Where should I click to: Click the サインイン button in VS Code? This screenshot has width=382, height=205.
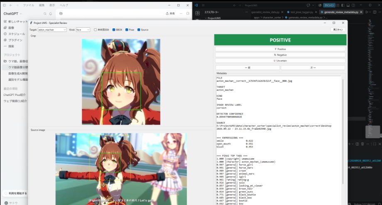click(x=329, y=5)
